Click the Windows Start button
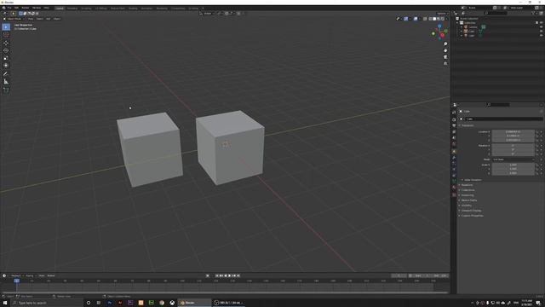 (5, 303)
